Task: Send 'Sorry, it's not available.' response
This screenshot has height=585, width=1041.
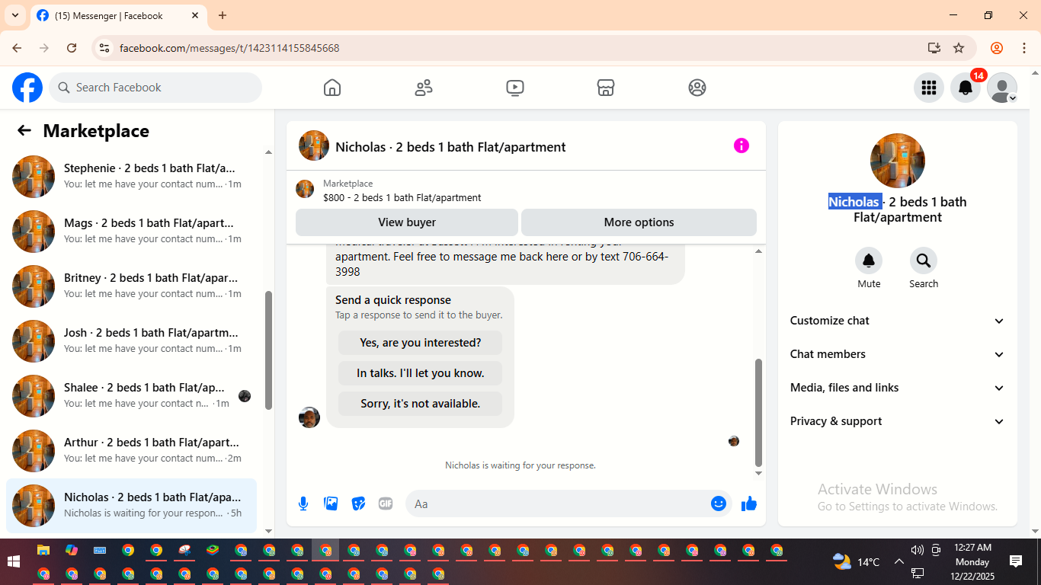Action: point(421,404)
